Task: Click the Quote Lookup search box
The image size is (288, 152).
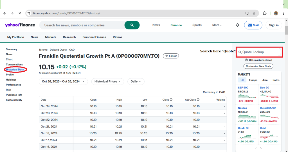Action: coord(259,52)
